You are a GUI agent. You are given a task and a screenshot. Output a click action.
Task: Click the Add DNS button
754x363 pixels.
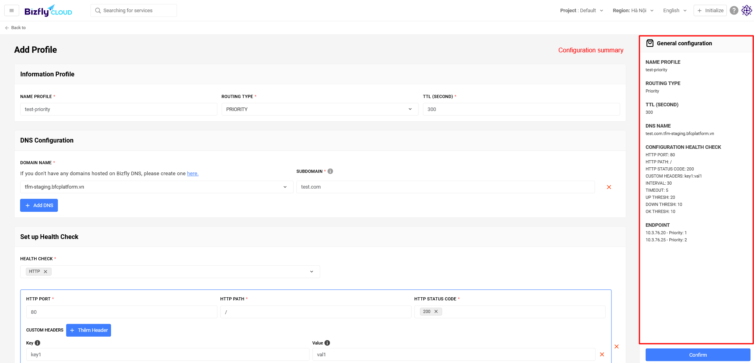tap(39, 206)
